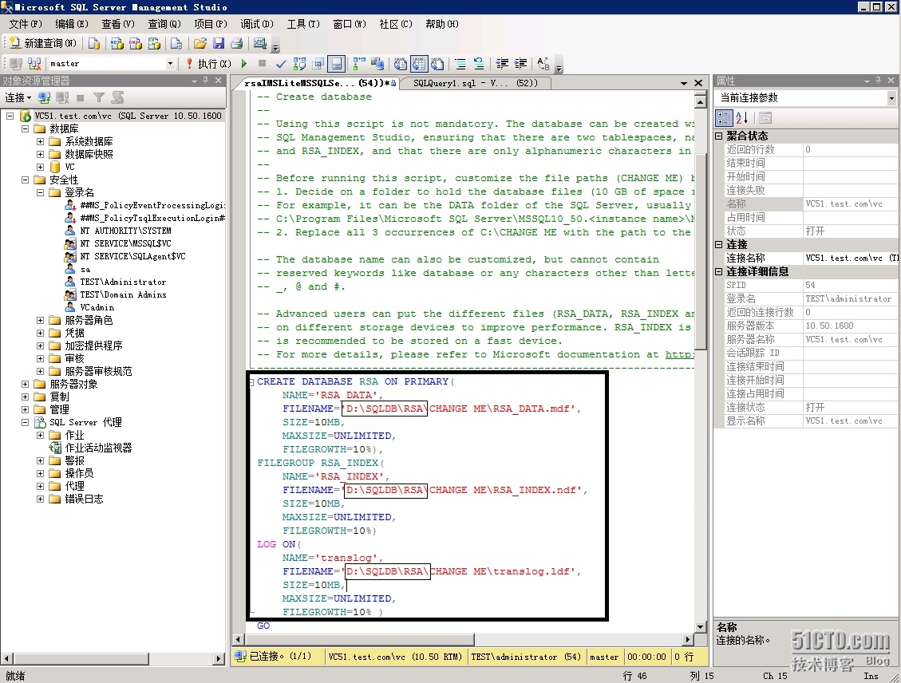Click Connect Object Explorer icon

[44, 97]
